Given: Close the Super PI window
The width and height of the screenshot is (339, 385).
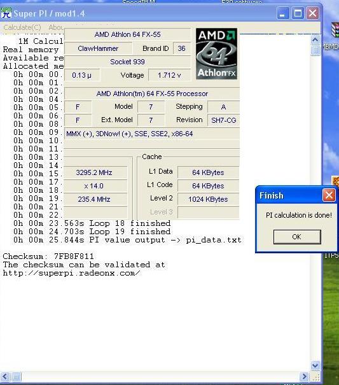Looking at the screenshot, I should pos(312,13).
